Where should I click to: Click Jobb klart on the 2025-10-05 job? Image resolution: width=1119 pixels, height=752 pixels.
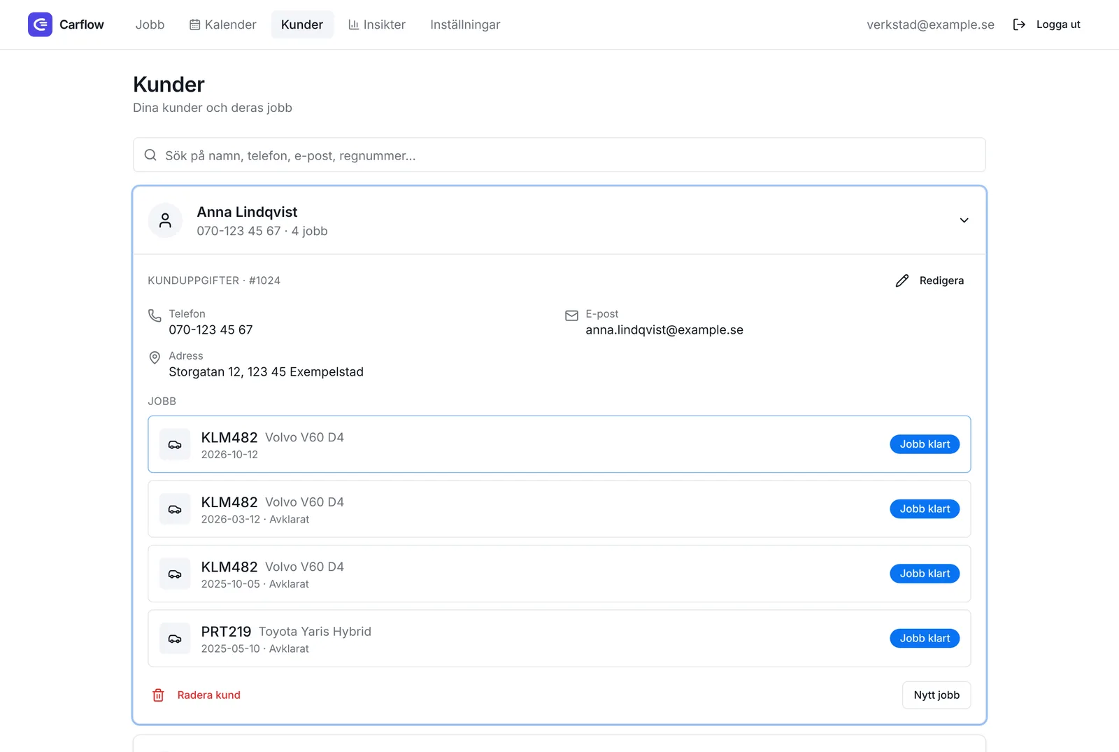pos(925,574)
